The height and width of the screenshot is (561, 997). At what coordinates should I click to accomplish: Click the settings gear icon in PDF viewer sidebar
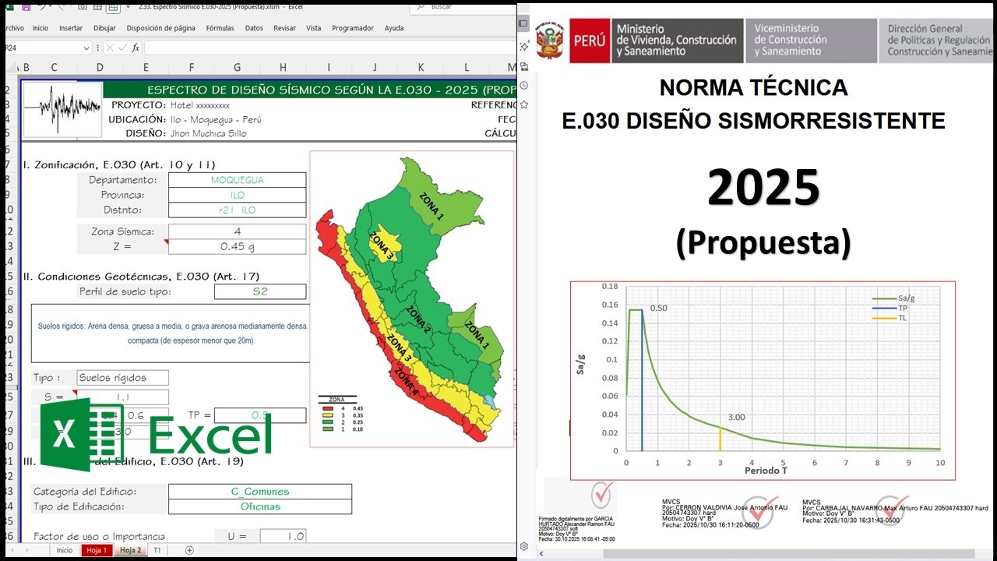click(524, 546)
